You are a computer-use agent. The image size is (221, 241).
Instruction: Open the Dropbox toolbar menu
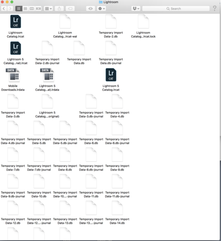pos(136,9)
